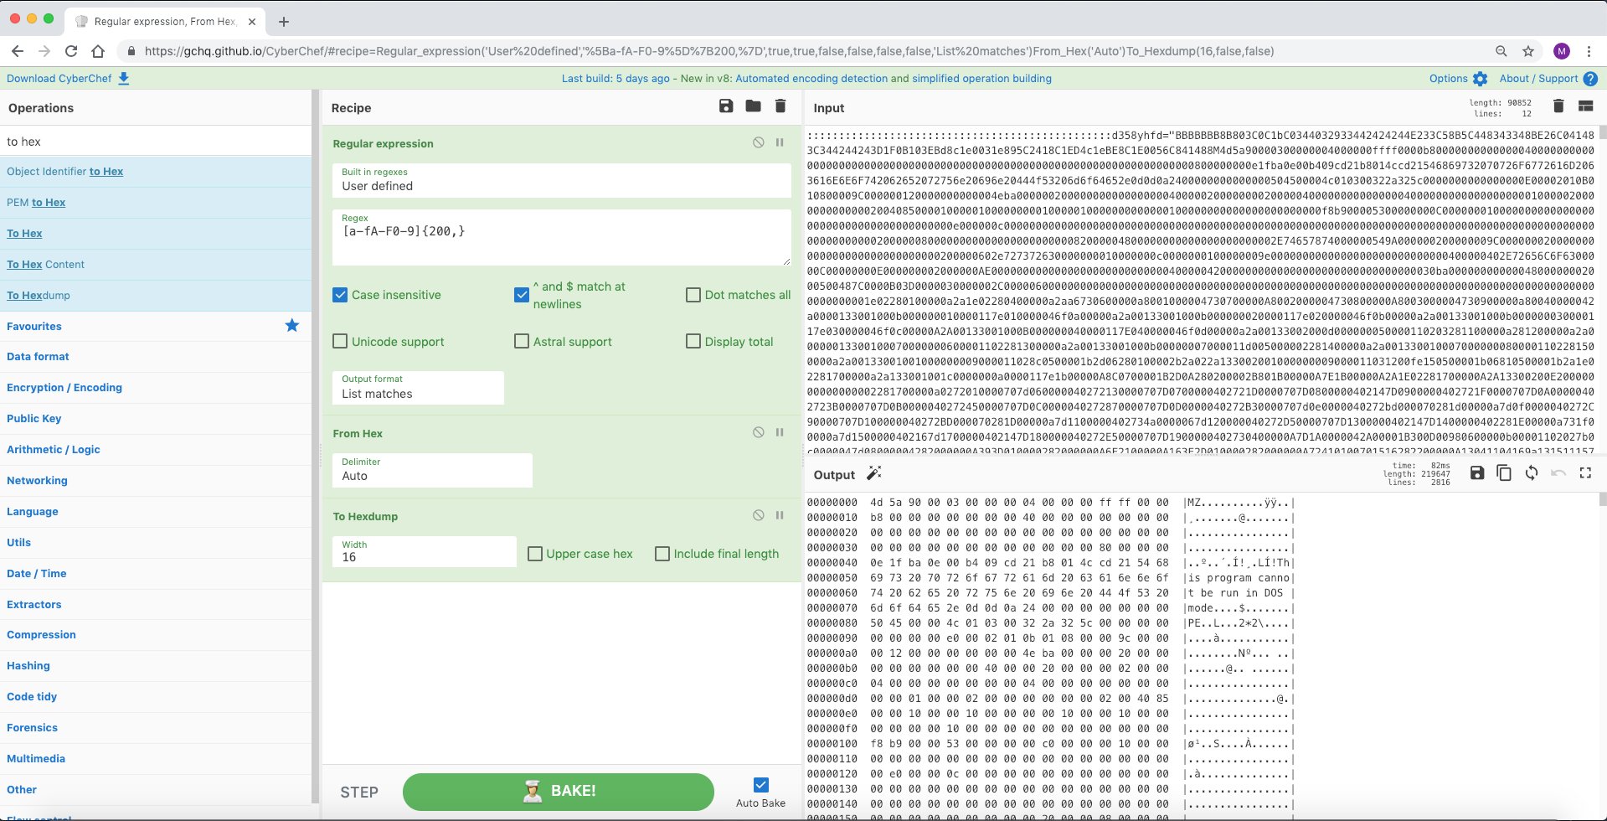Viewport: 1607px width, 821px height.
Task: Disable the Regular expression operation
Action: pyautogui.click(x=758, y=142)
